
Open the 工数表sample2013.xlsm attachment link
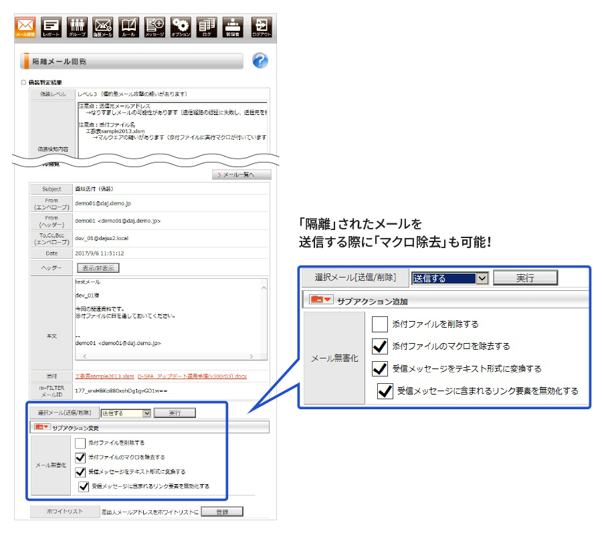104,377
